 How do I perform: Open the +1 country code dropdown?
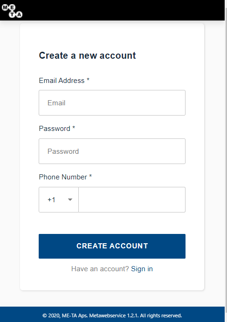[59, 199]
